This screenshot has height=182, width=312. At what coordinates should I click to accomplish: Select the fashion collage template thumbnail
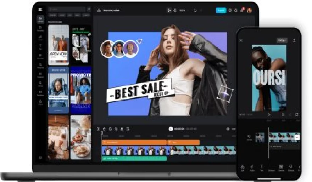pyautogui.click(x=81, y=45)
